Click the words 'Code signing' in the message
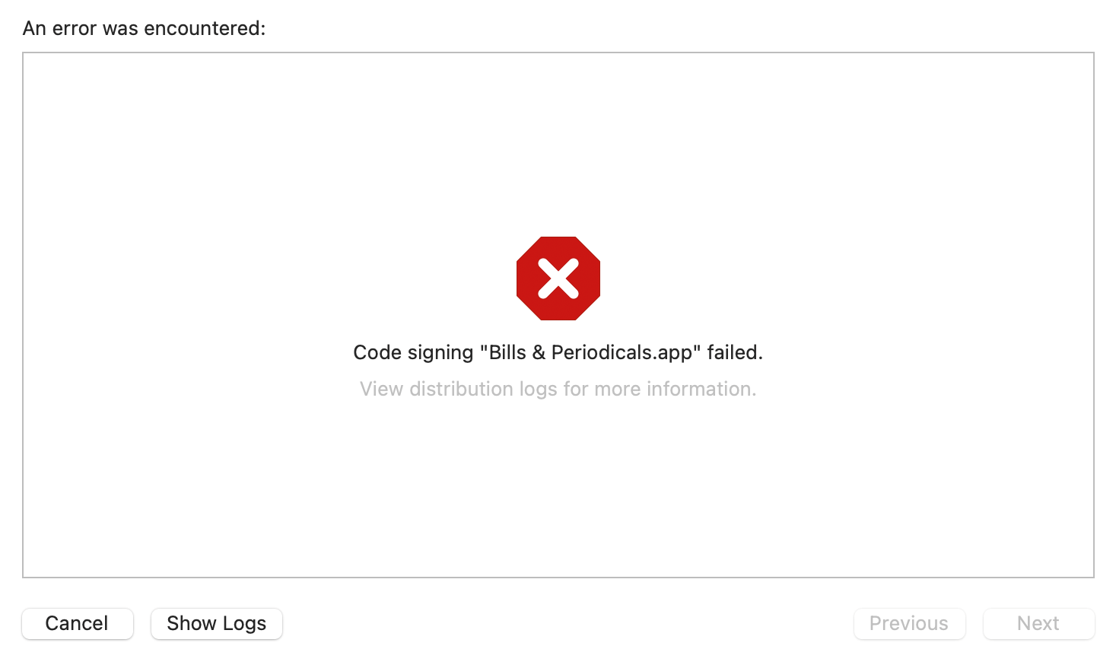 [x=413, y=352]
